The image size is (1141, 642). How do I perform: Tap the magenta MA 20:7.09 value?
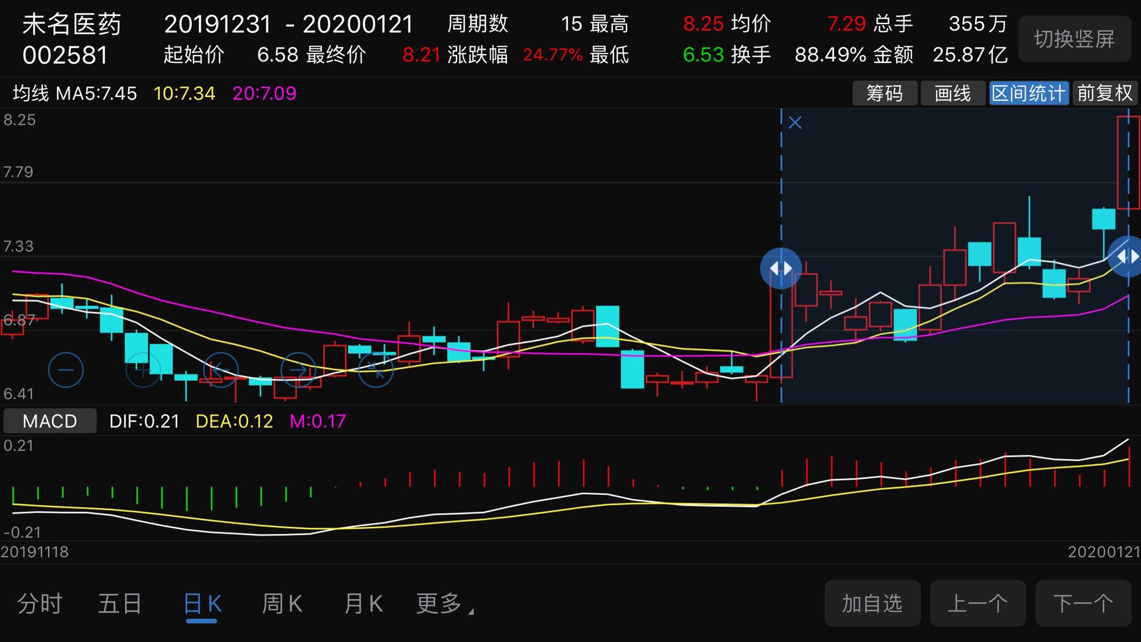(265, 93)
